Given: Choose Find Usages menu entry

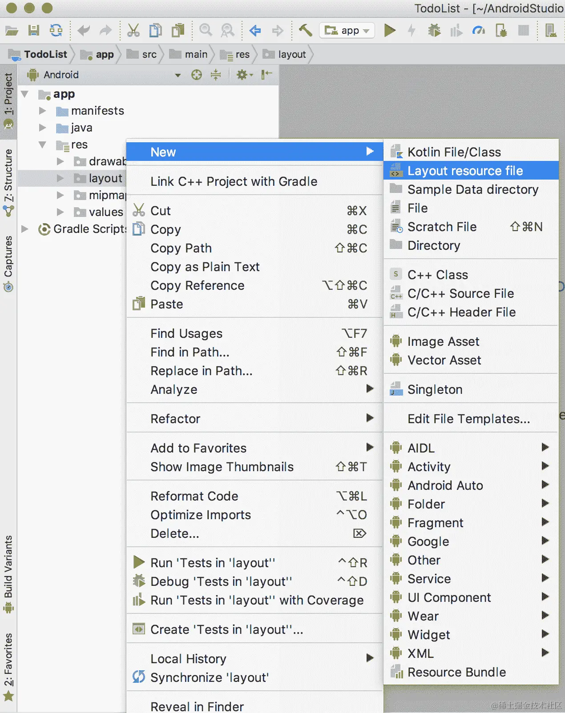Looking at the screenshot, I should pos(254,333).
